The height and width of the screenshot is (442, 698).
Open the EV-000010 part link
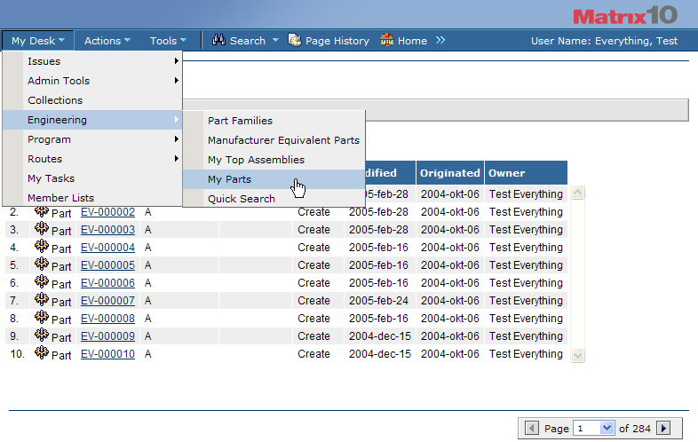pyautogui.click(x=107, y=354)
